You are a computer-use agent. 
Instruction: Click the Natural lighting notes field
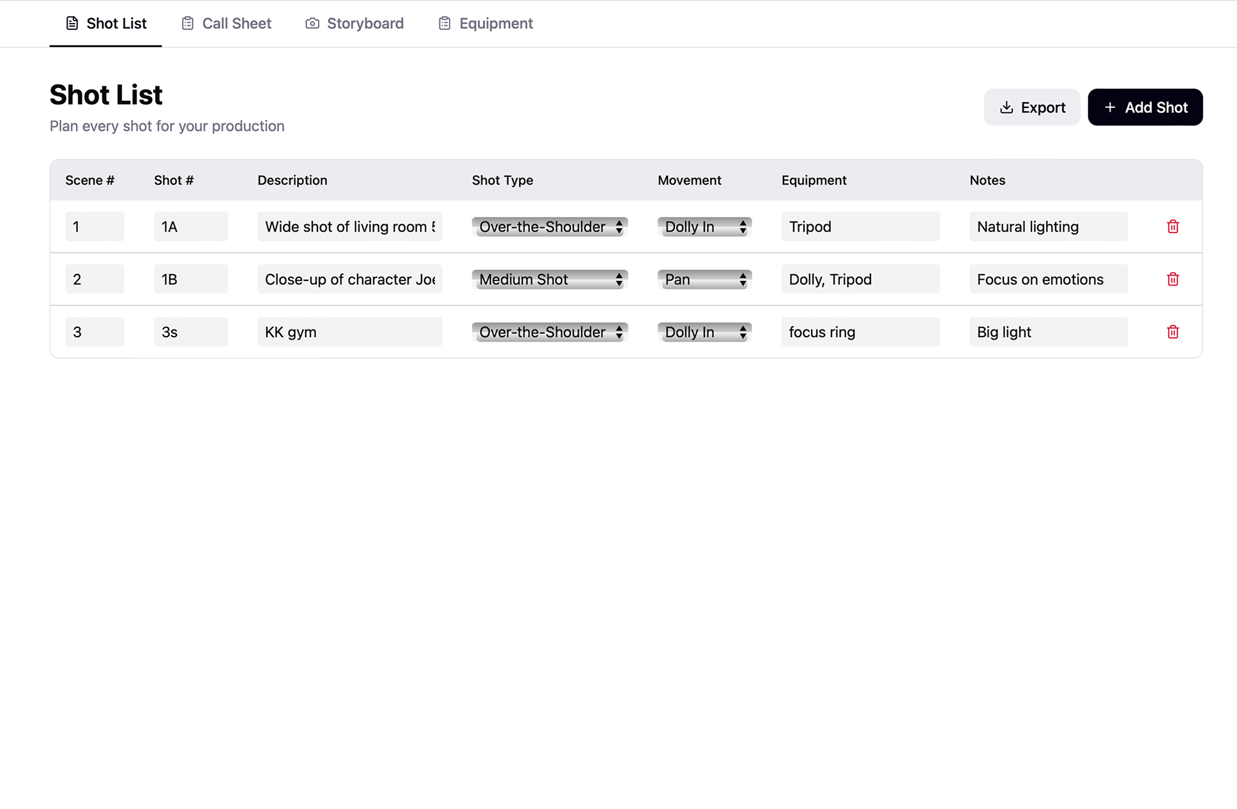click(1048, 227)
